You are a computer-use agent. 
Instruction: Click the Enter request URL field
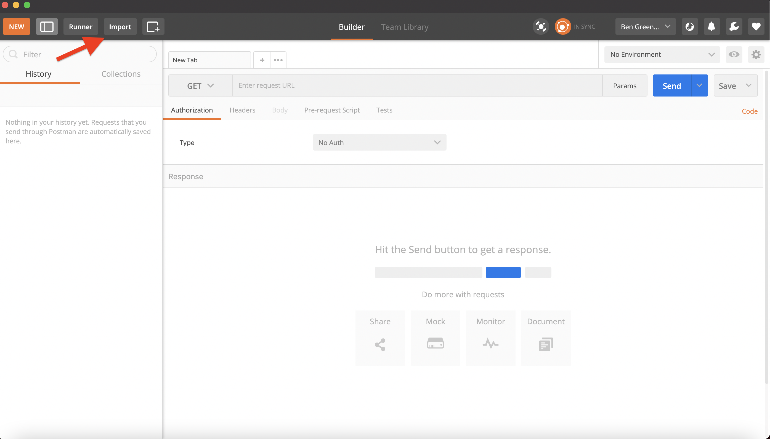[x=417, y=86]
